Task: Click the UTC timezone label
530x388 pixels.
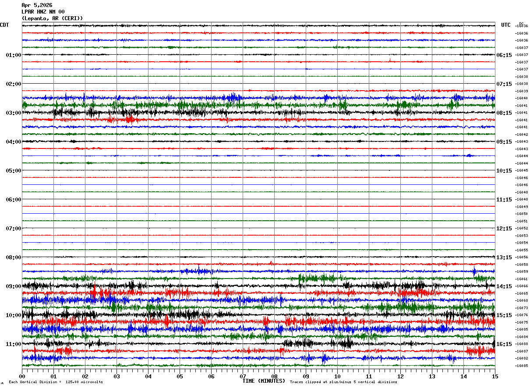Action: point(506,25)
